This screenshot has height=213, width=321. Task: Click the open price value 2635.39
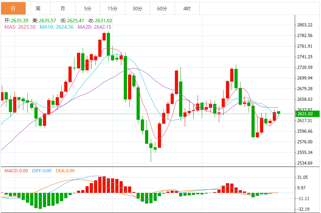[20, 21]
